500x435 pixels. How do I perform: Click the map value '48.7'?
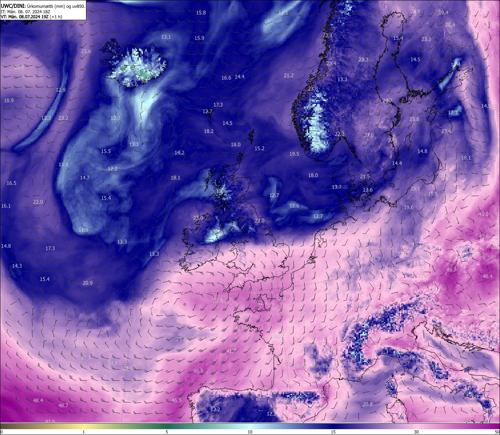coord(63,406)
